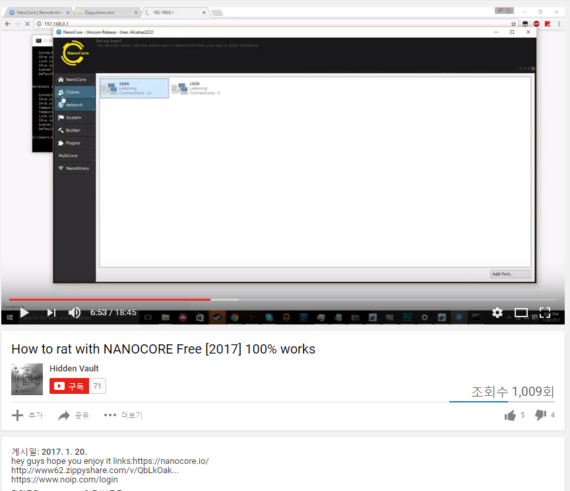
Task: Switch to the Zippyshare.com browser tab
Action: point(106,13)
